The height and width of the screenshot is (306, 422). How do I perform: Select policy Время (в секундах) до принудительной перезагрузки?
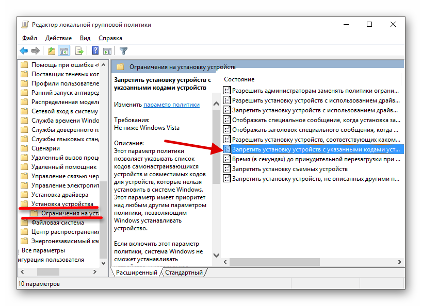[315, 159]
